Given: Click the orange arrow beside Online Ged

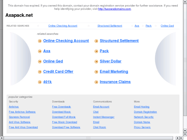Looking at the screenshot, I should pos(40,62).
